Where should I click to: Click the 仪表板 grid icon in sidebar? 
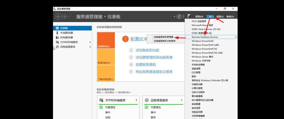(57, 28)
